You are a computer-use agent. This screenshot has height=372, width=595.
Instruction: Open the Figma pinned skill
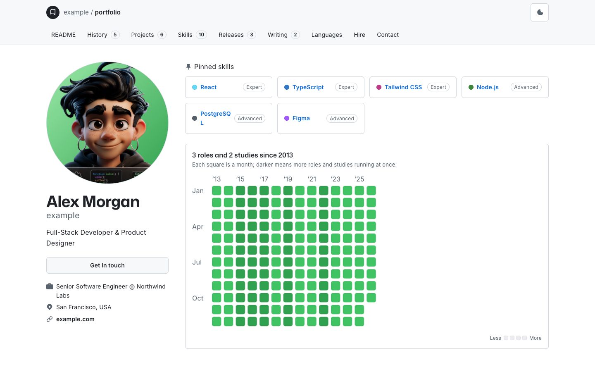pyautogui.click(x=301, y=118)
